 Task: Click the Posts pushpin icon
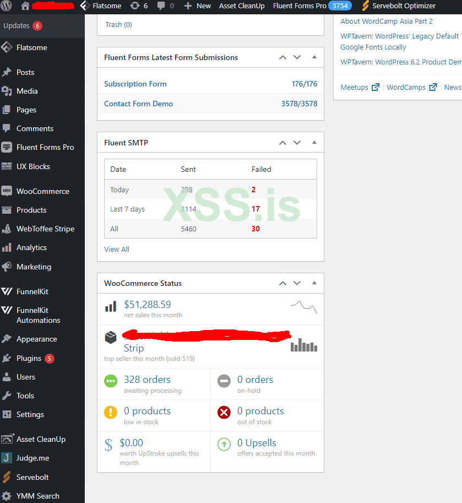tap(7, 72)
